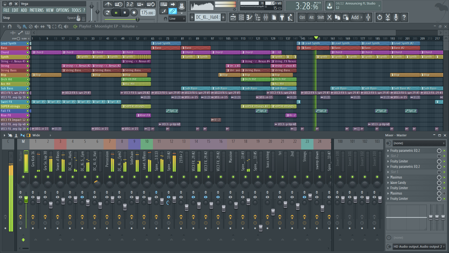The image size is (449, 253).
Task: Open the Channel rack icon
Action: [x=241, y=17]
